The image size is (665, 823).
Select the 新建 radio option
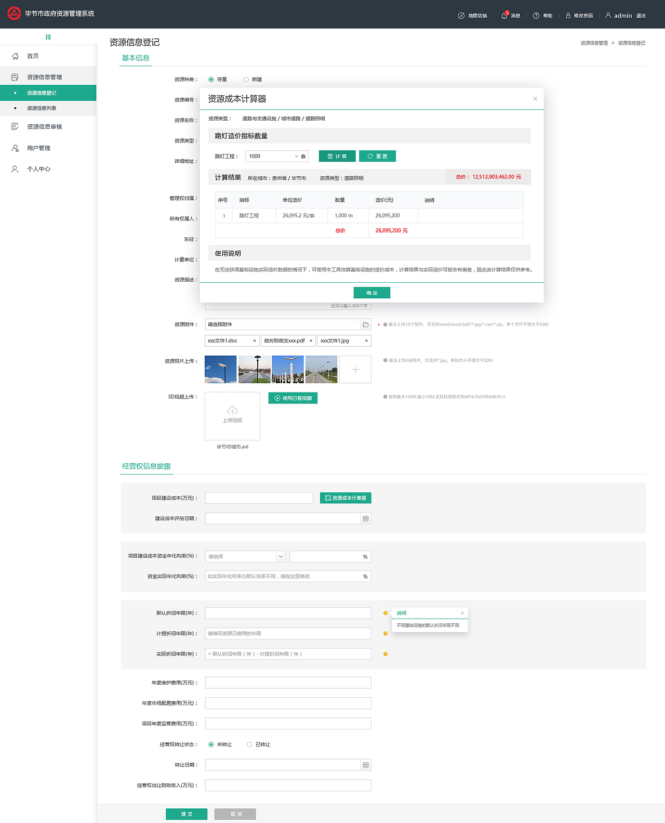click(246, 80)
